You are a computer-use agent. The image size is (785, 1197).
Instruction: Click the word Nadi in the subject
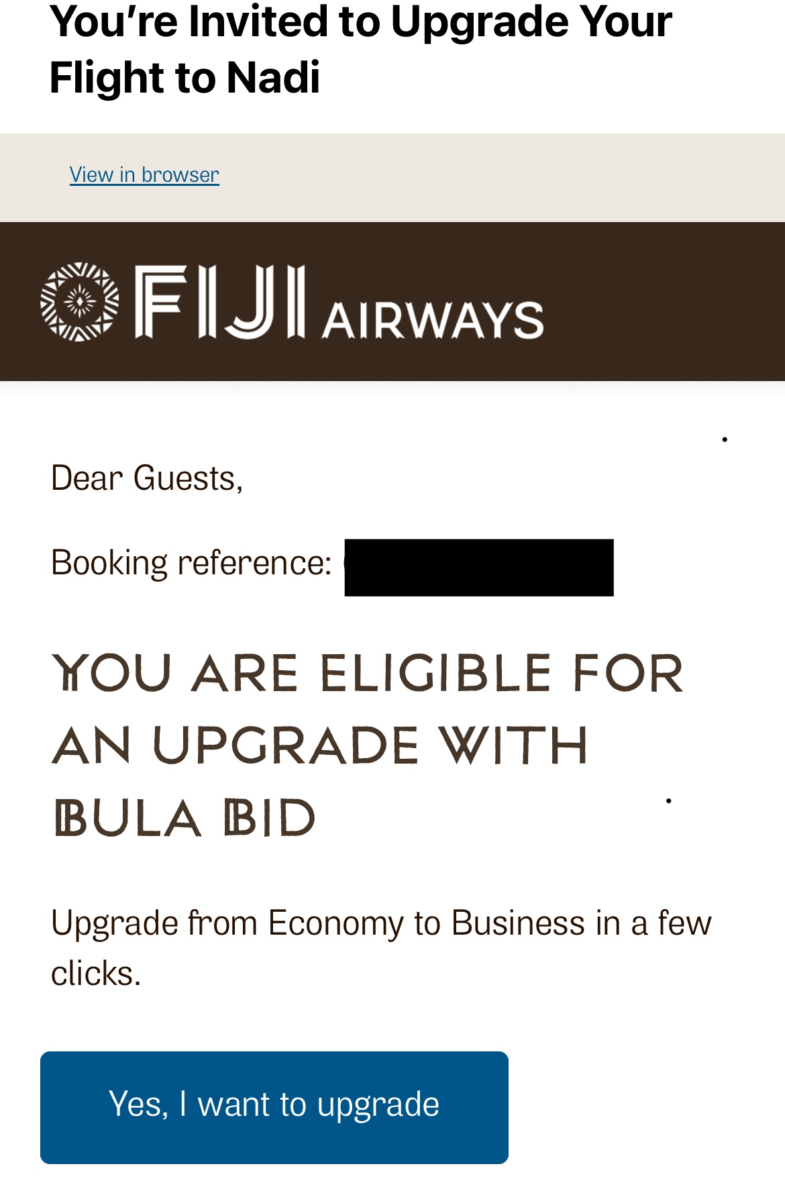(x=273, y=77)
